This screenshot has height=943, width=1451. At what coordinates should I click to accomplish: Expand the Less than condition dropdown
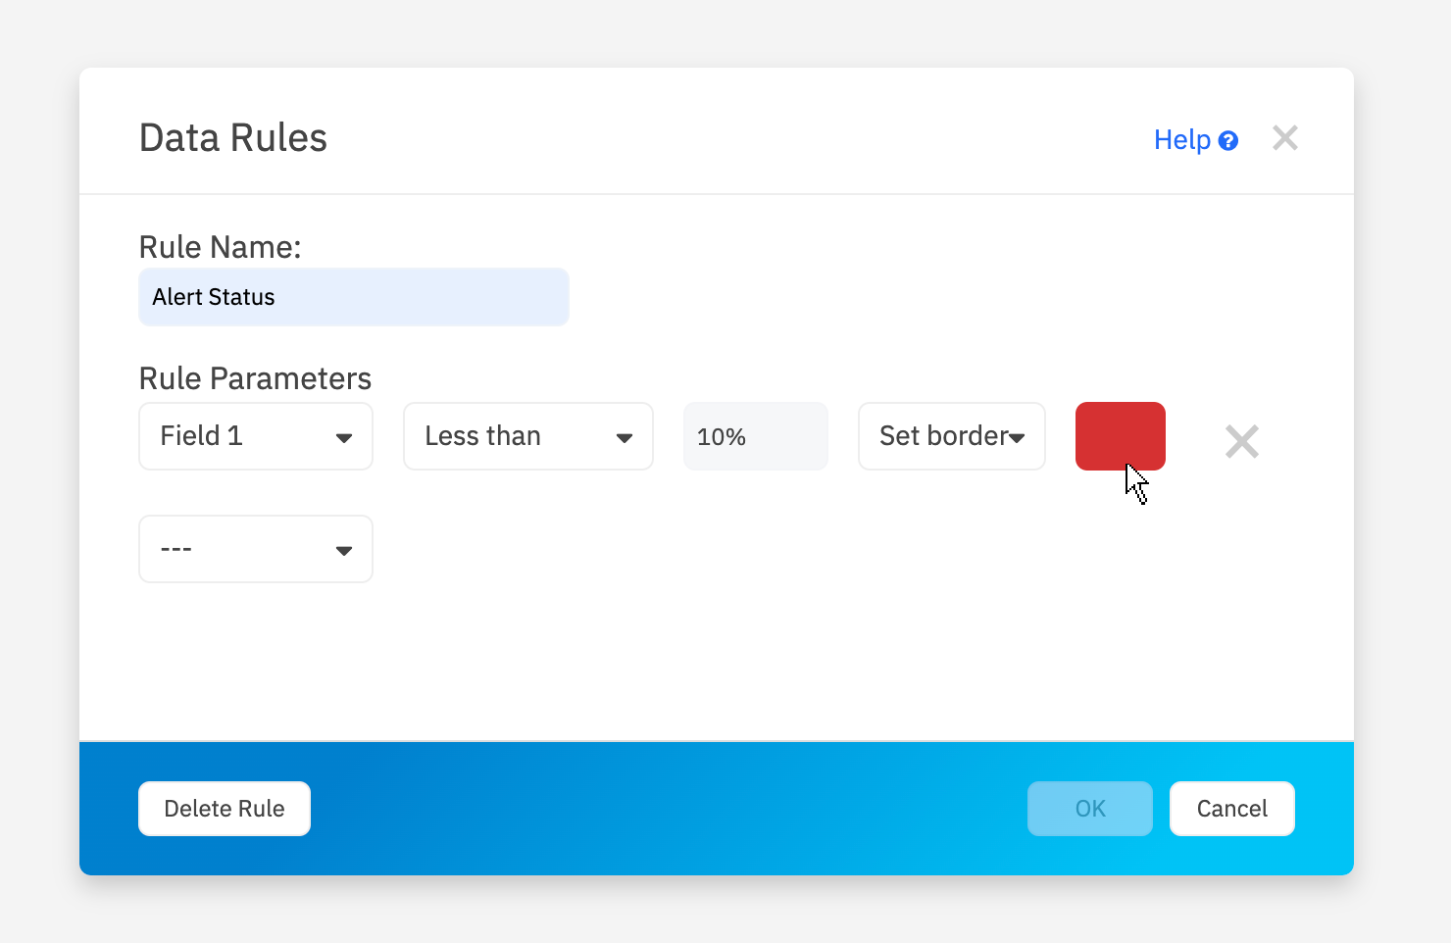[x=527, y=436]
